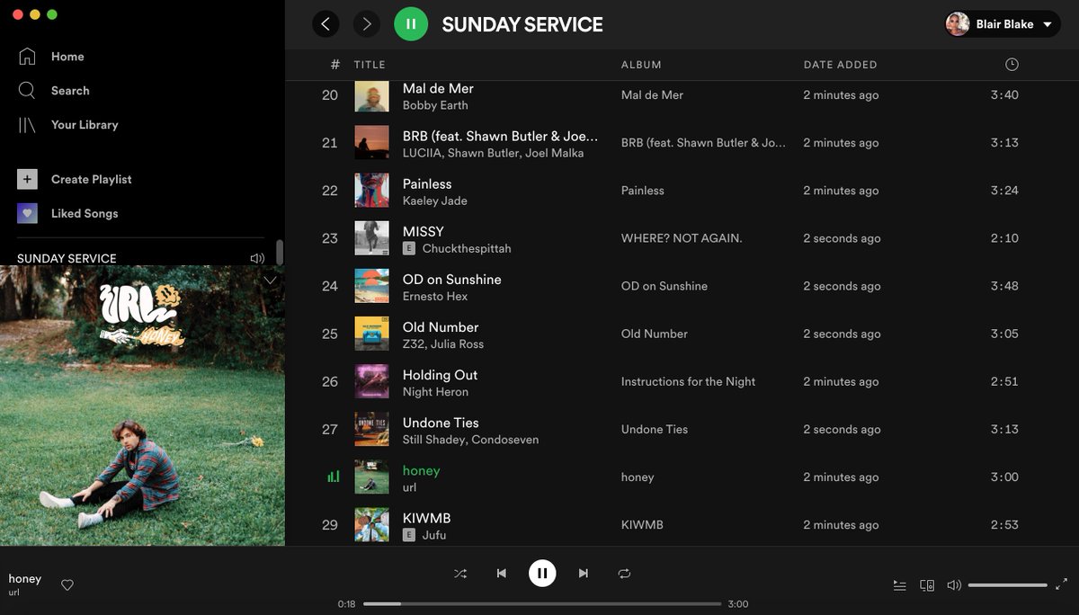Sort by the ALBUM column header
The width and height of the screenshot is (1079, 615).
coord(641,65)
